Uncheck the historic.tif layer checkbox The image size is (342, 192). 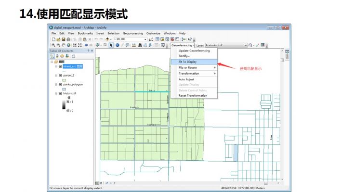60,93
